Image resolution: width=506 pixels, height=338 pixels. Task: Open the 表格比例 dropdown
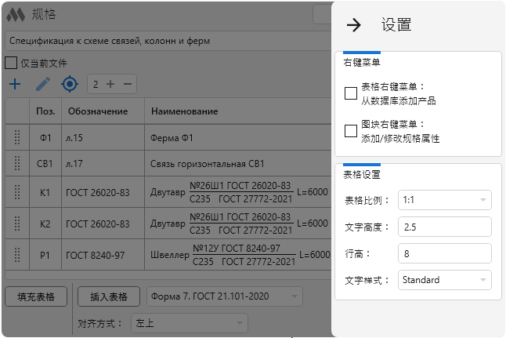(444, 201)
